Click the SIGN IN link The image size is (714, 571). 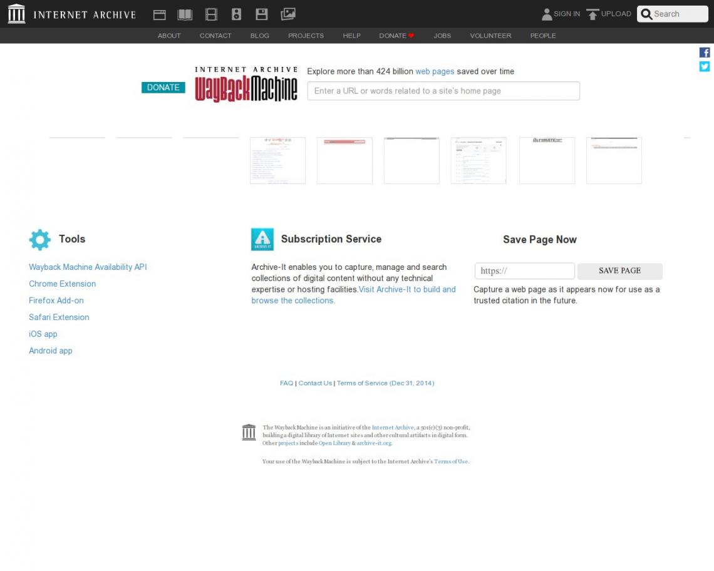click(x=567, y=14)
